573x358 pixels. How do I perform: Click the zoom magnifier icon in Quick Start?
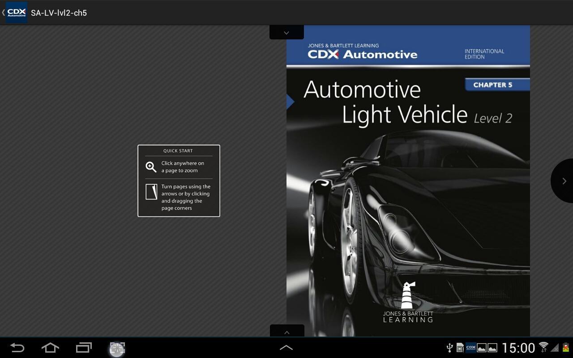pyautogui.click(x=151, y=167)
